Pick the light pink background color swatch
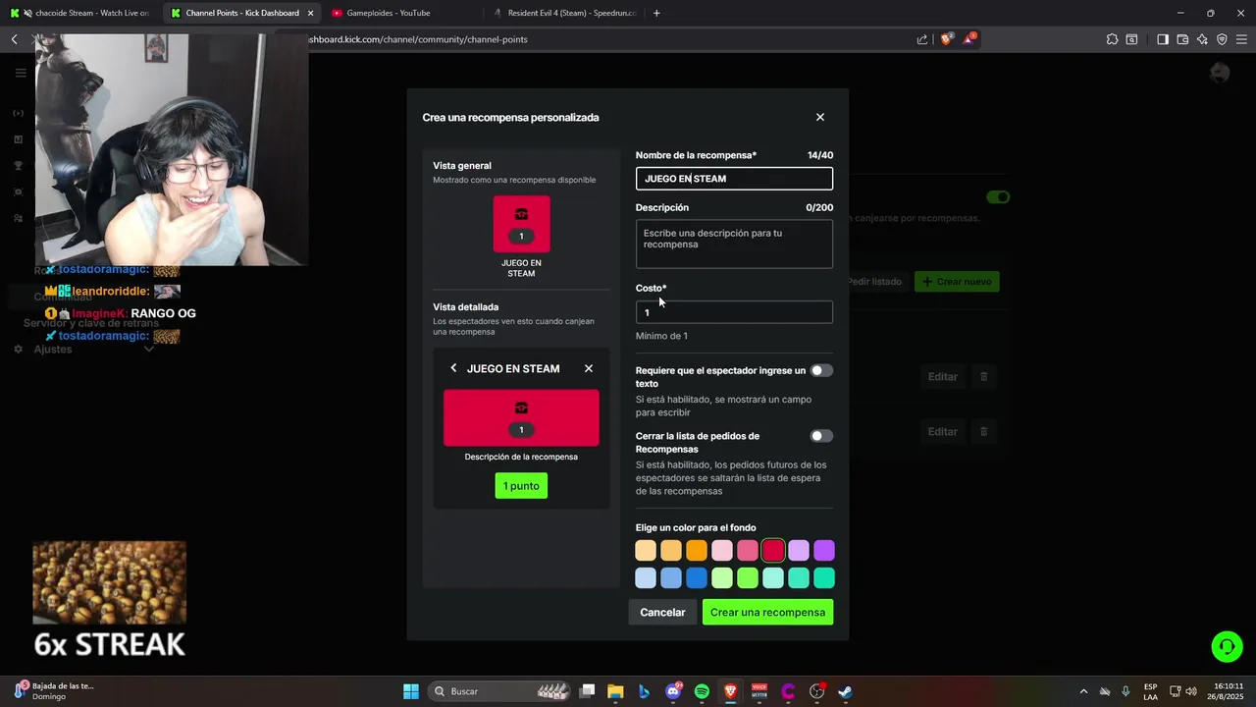Image resolution: width=1256 pixels, height=707 pixels. coord(722,551)
